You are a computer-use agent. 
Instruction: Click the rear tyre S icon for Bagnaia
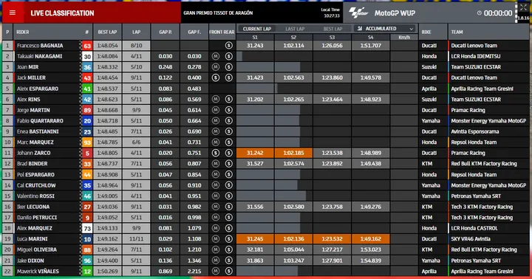(x=228, y=46)
